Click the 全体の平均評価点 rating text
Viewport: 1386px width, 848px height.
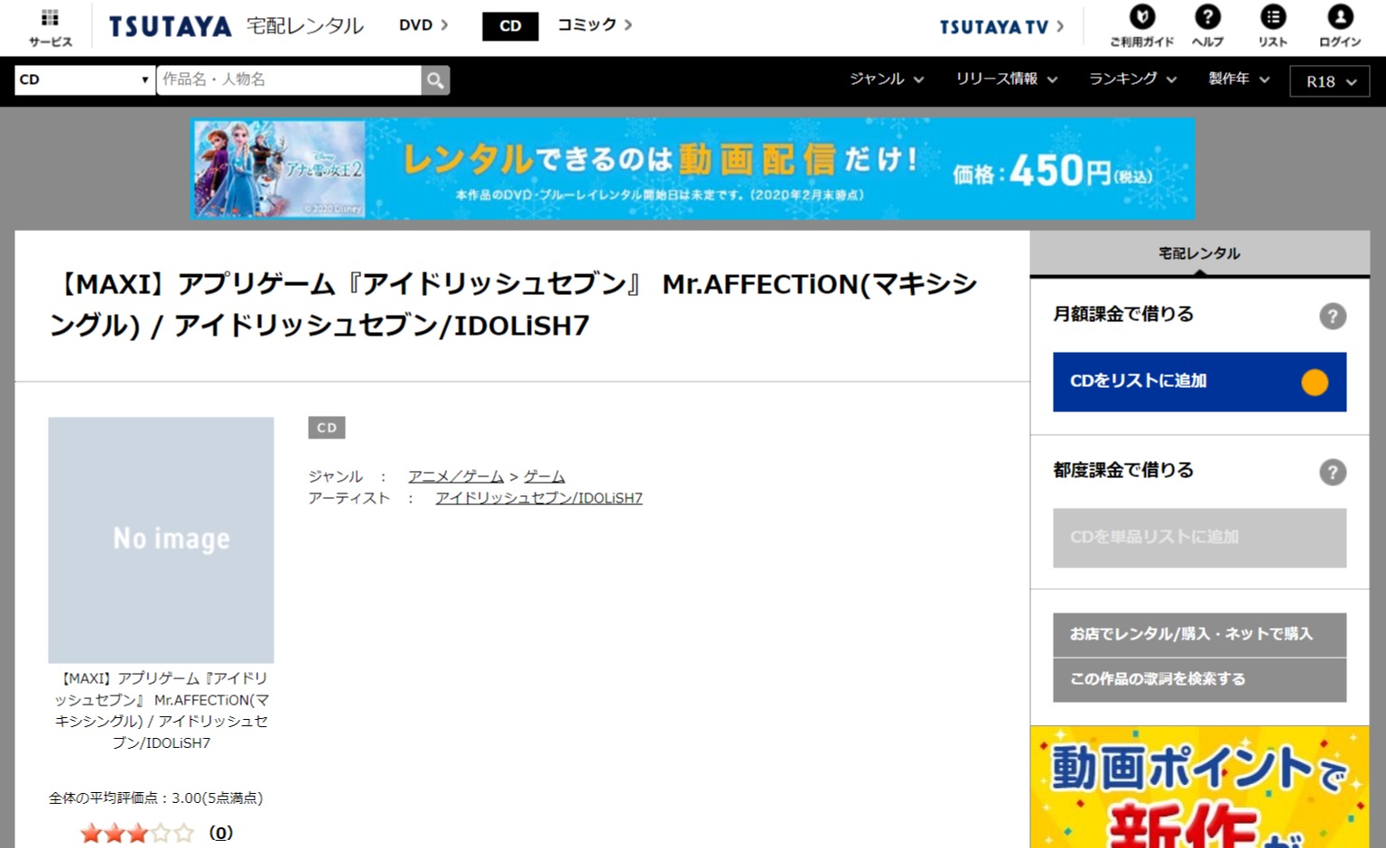tap(156, 797)
